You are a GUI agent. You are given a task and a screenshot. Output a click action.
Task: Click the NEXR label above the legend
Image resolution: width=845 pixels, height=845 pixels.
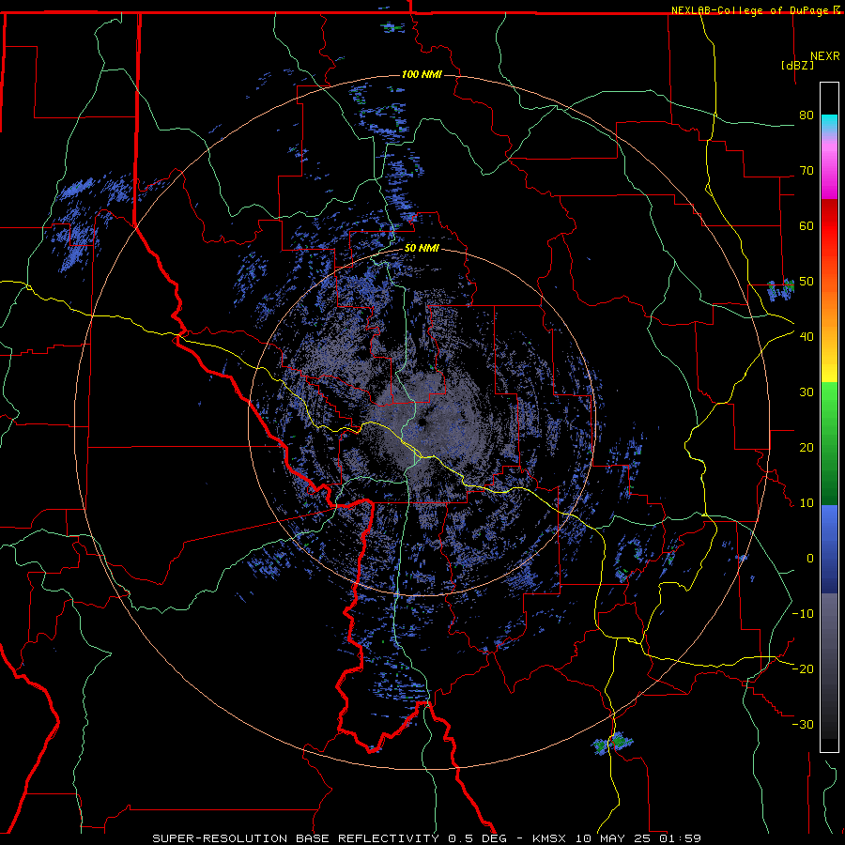825,56
